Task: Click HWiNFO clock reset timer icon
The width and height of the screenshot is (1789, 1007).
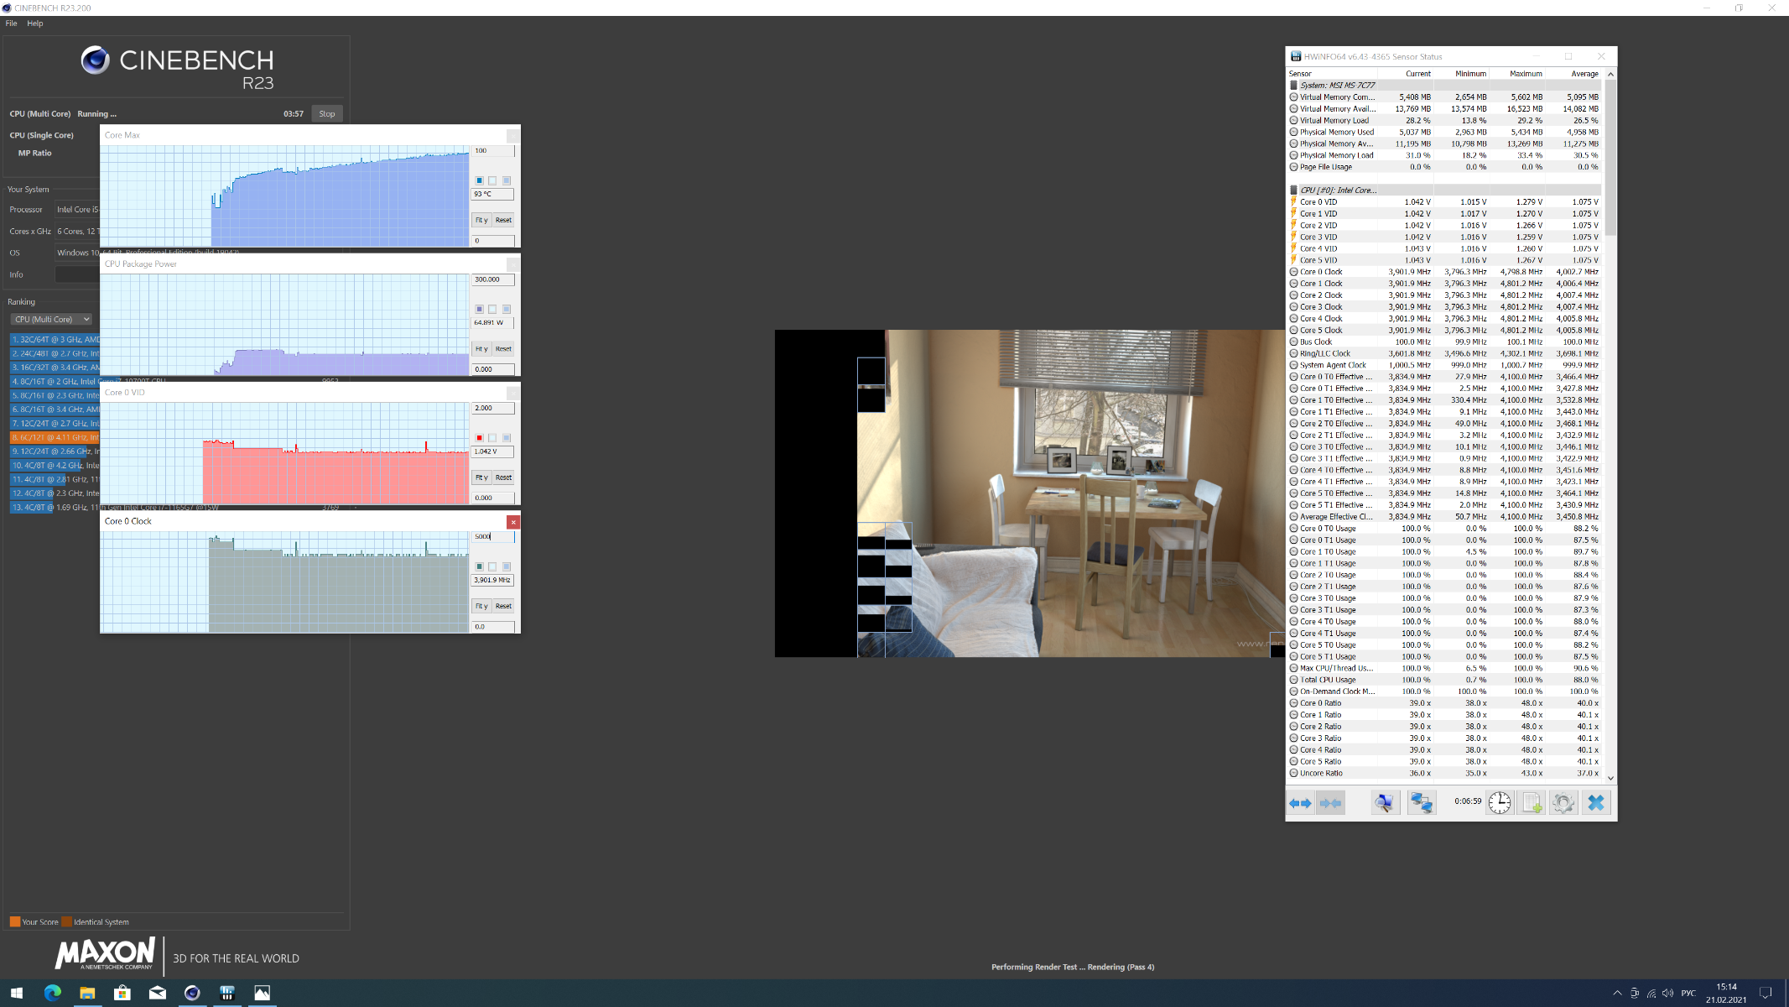Action: click(x=1499, y=803)
